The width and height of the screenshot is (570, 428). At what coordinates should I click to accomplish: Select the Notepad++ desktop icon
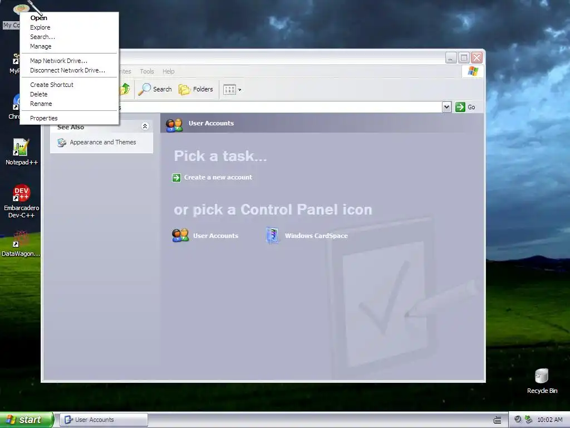pos(21,152)
